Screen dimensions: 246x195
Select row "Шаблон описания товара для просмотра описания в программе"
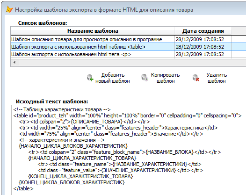[x=129, y=39]
